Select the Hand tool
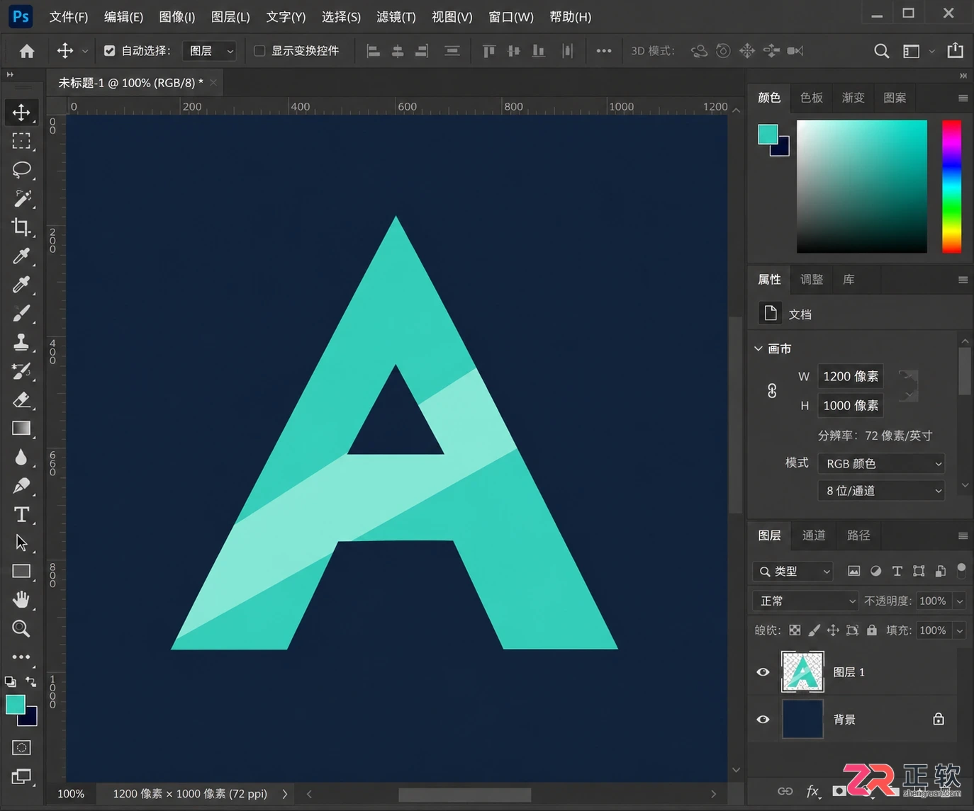 point(21,600)
